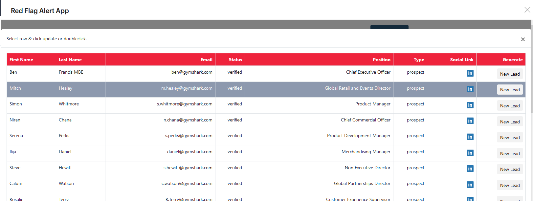Click the Generate column header

(501, 60)
